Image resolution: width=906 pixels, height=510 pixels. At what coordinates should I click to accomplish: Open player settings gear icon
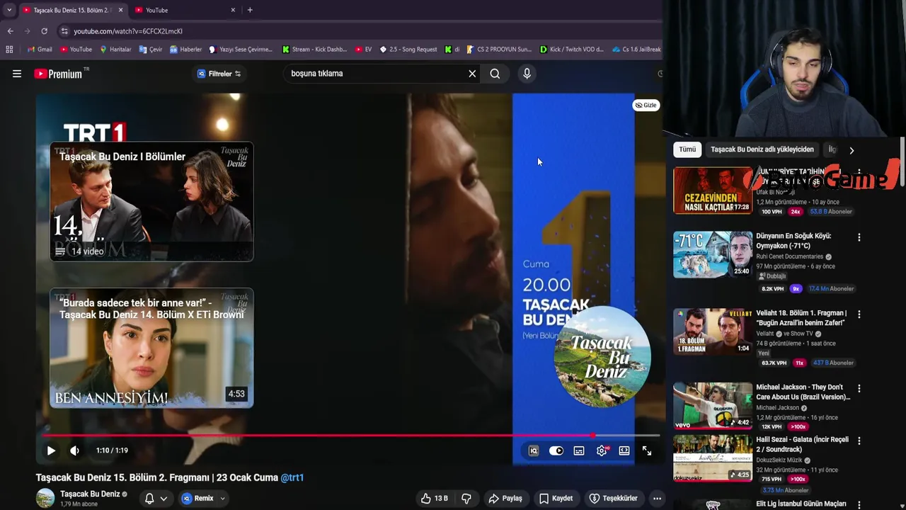click(x=602, y=450)
